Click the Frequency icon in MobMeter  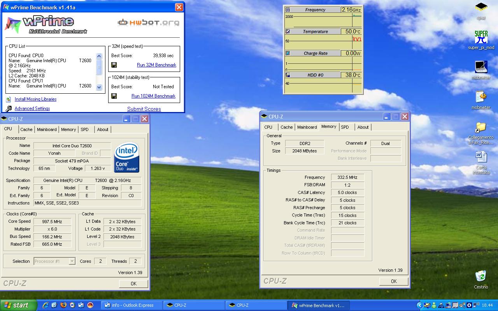coord(288,10)
